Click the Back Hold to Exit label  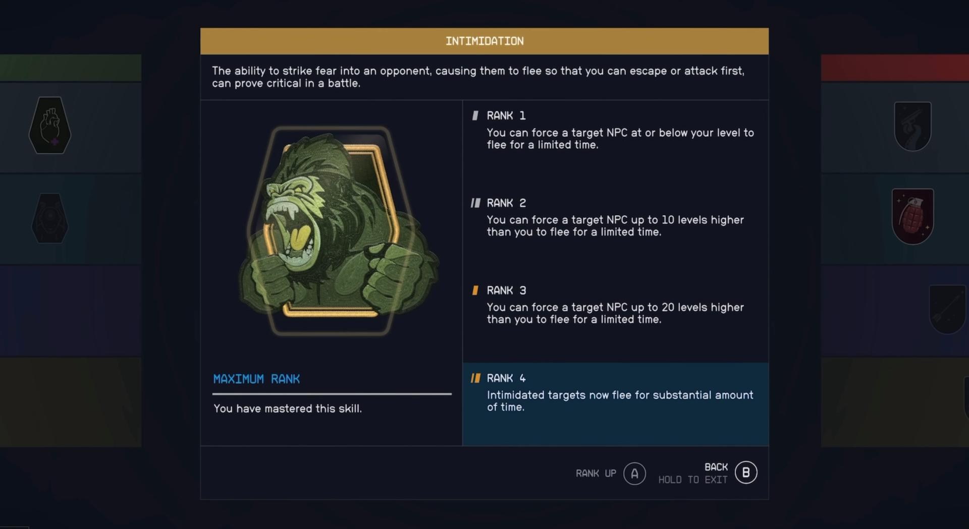click(x=693, y=473)
